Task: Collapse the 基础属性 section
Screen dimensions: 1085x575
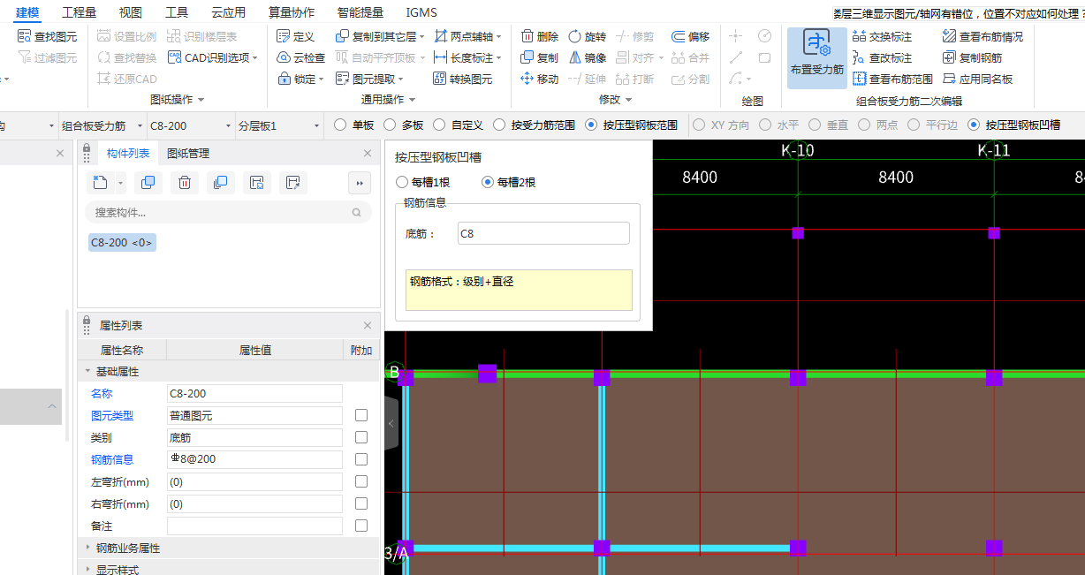Action: (x=87, y=372)
